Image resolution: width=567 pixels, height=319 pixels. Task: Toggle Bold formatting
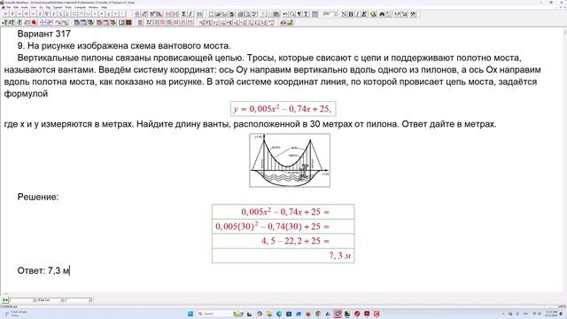click(x=351, y=14)
